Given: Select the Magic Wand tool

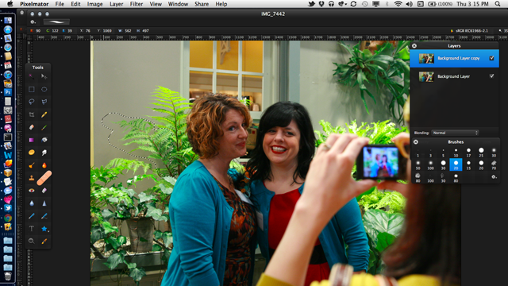Looking at the screenshot, I should [32, 76].
